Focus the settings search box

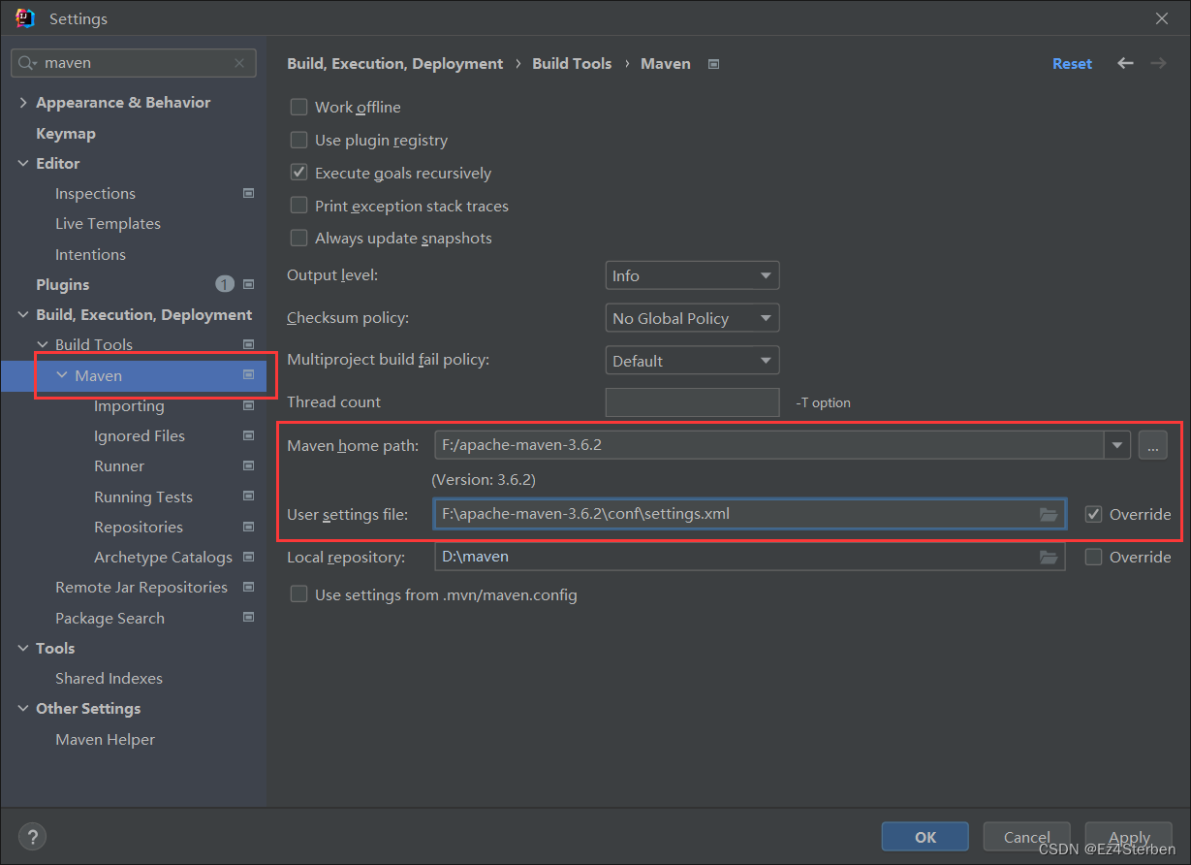tap(136, 63)
